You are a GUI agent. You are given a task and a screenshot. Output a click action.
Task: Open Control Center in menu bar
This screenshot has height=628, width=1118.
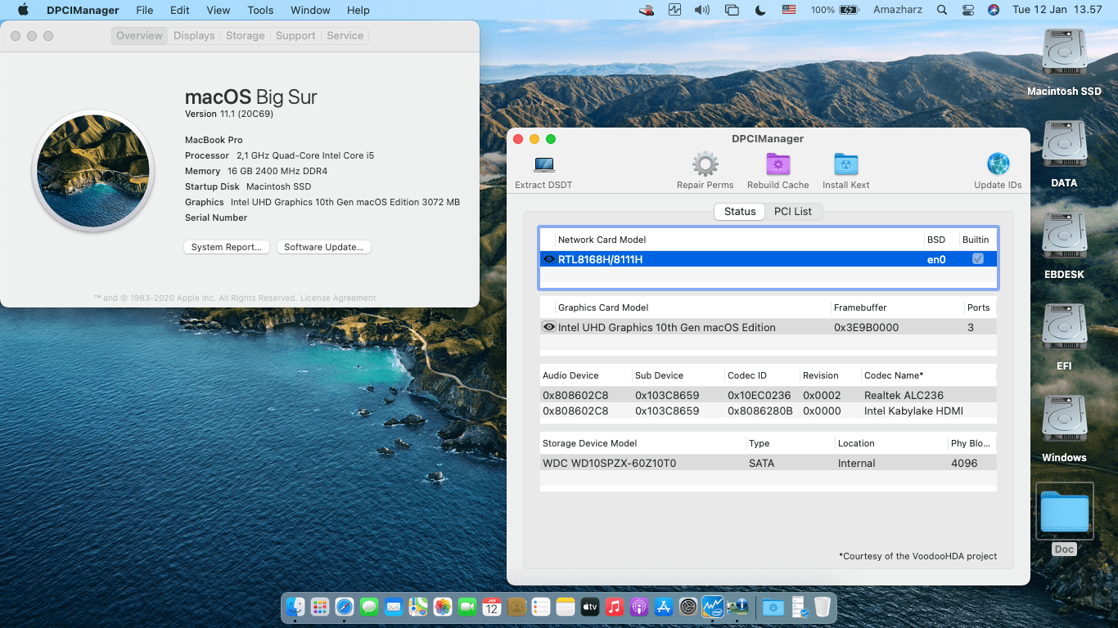click(x=968, y=10)
